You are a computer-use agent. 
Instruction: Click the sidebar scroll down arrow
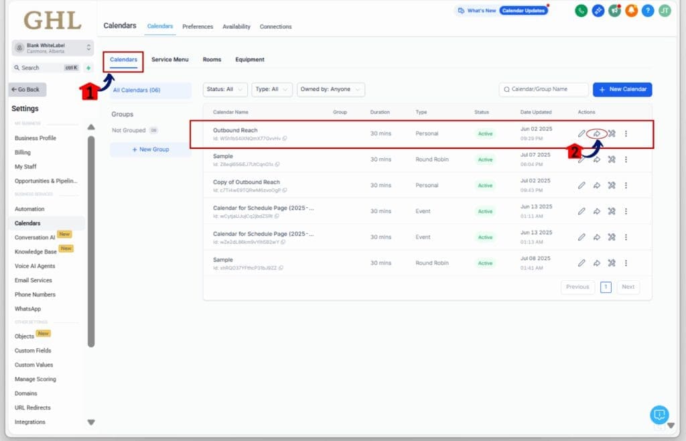(91, 422)
